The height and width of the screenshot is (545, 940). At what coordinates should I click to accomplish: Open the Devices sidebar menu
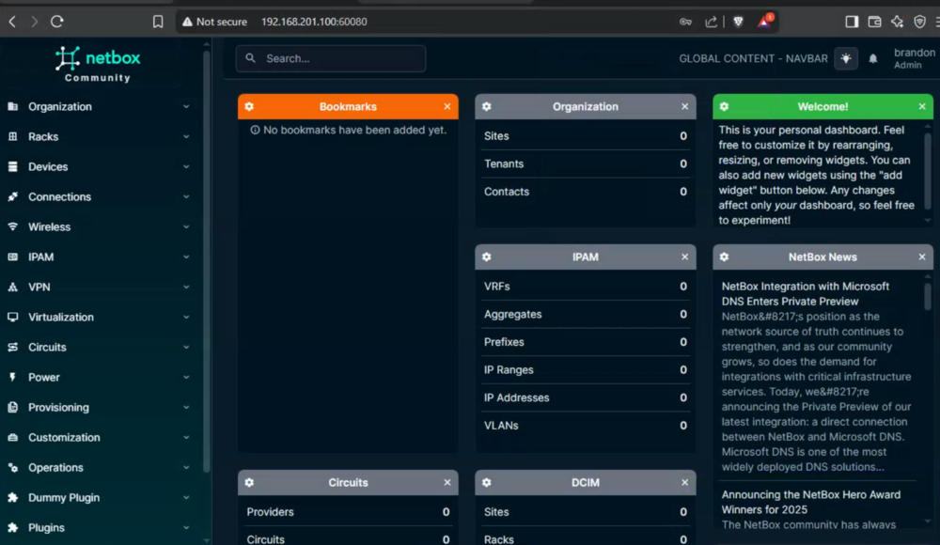point(99,166)
